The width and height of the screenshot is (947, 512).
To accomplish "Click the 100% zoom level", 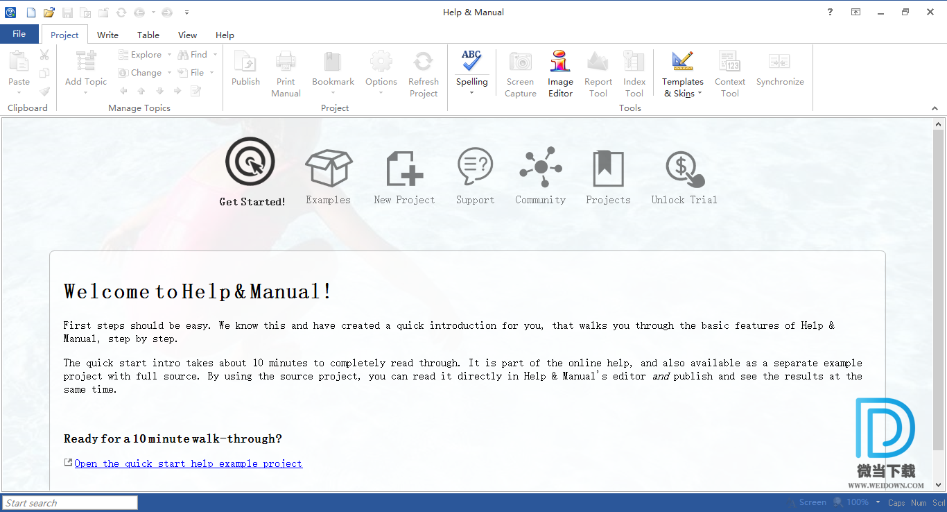I will (858, 502).
